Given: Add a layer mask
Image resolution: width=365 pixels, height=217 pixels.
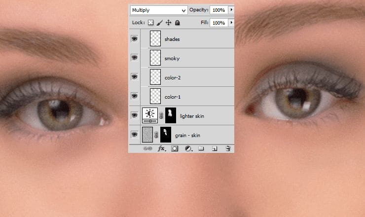Looking at the screenshot, I should 174,148.
